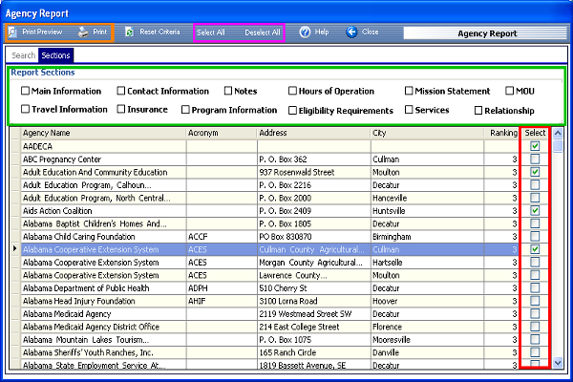Check Select box for ABC Pregnancy Center
This screenshot has height=382, width=573.
click(x=535, y=159)
